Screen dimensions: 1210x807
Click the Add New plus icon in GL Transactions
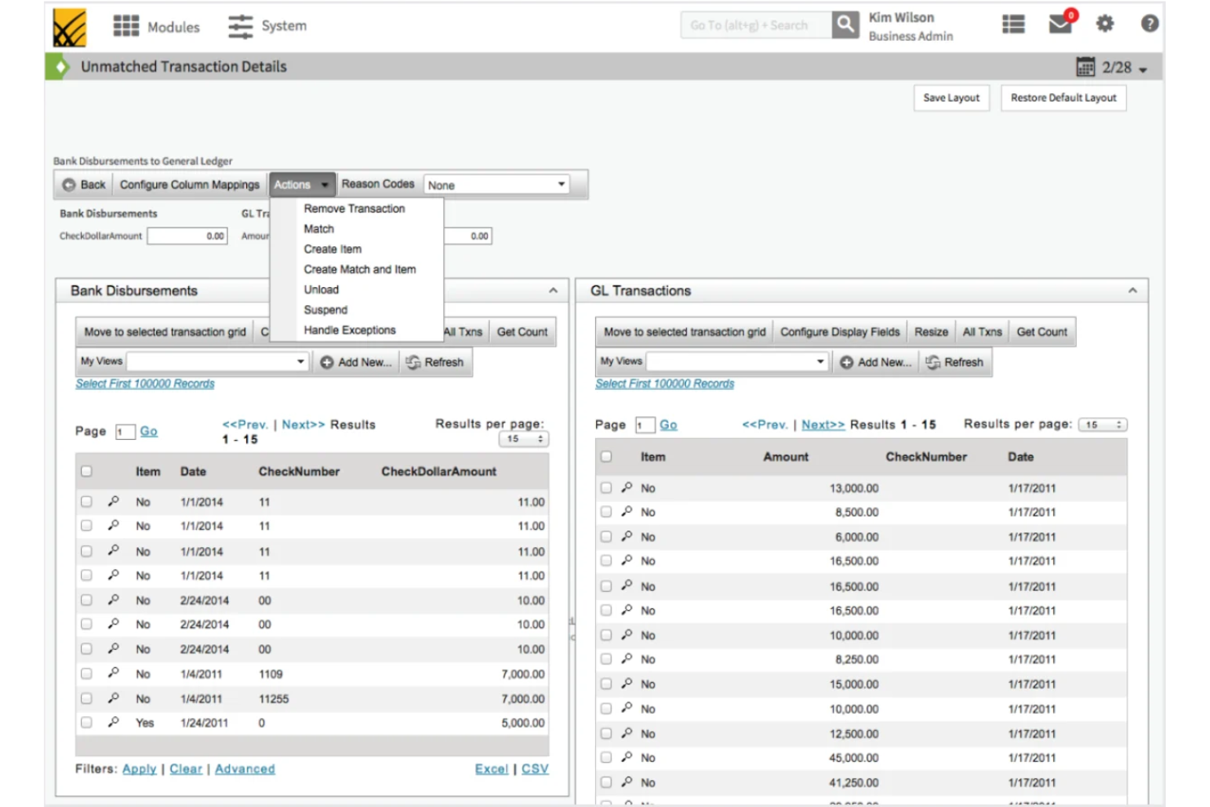[x=846, y=361]
